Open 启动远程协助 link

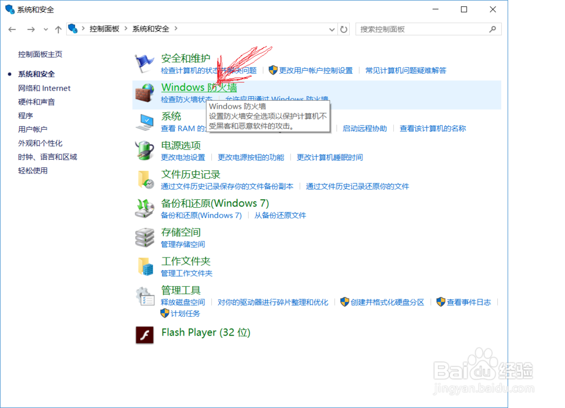pyautogui.click(x=364, y=128)
